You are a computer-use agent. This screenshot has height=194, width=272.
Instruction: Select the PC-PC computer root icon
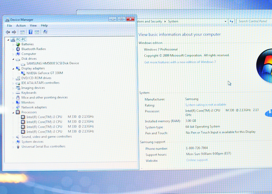point(13,40)
